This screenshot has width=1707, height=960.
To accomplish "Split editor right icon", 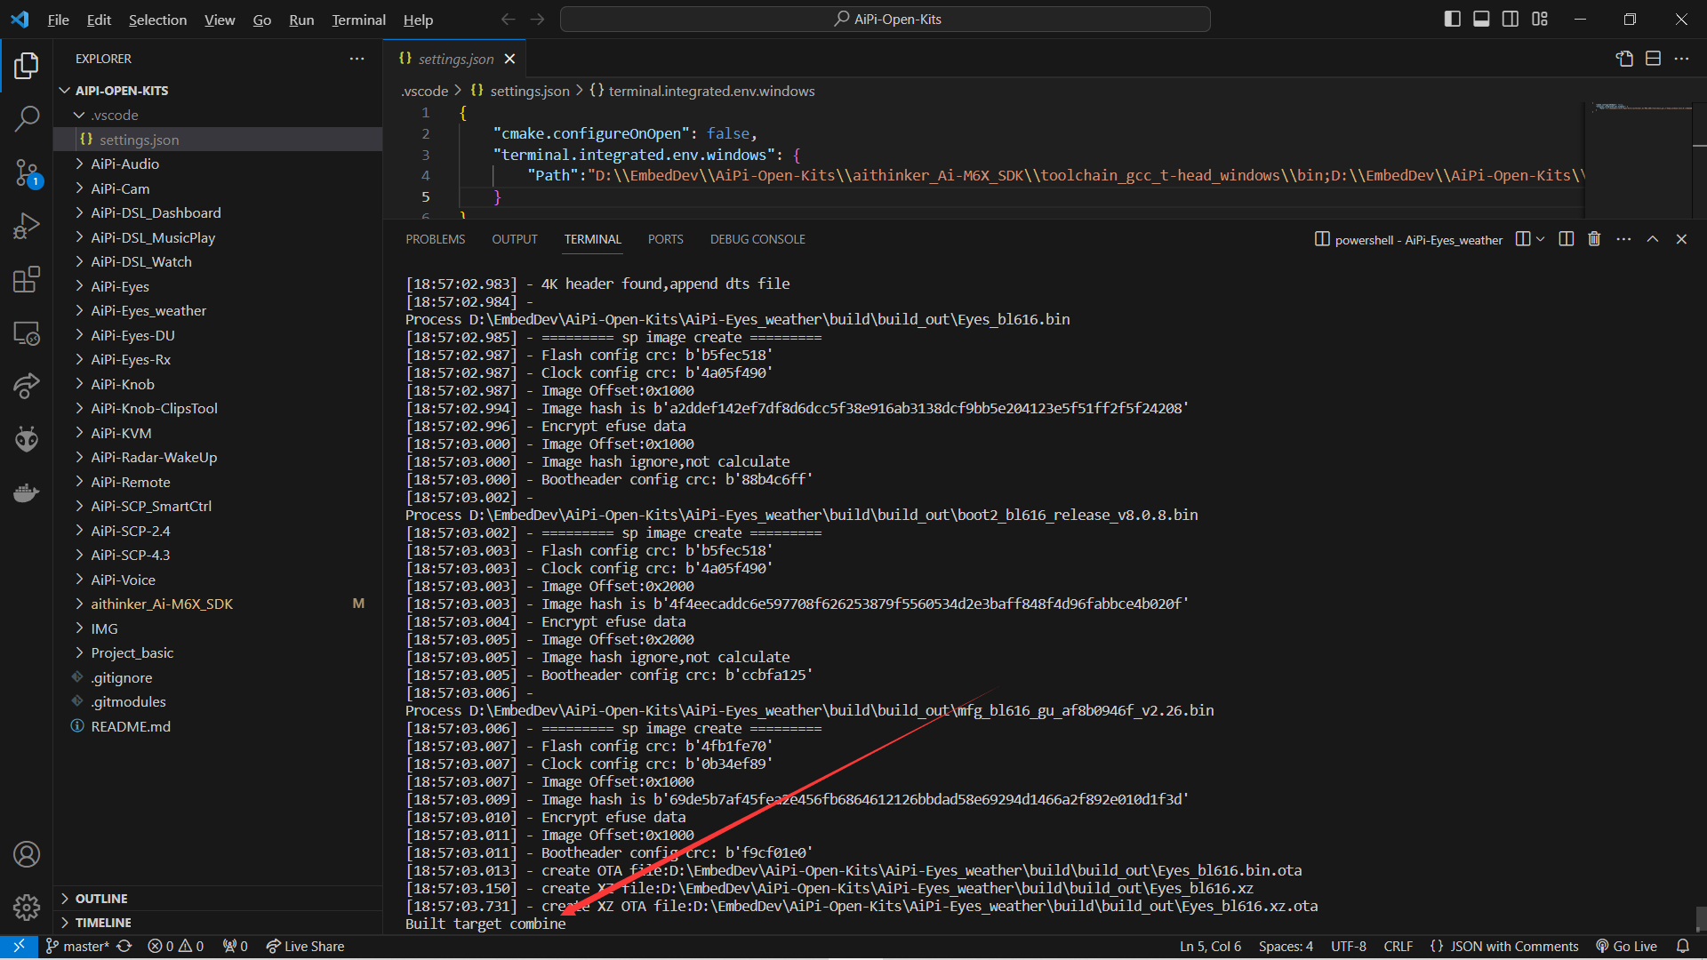I will pos(1653,59).
